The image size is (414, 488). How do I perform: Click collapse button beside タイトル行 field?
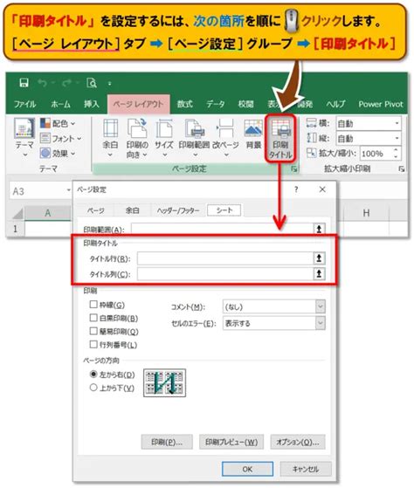(x=319, y=258)
